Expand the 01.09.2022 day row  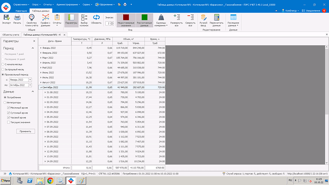45,97
